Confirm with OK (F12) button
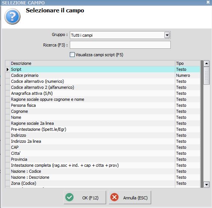 click(x=85, y=198)
